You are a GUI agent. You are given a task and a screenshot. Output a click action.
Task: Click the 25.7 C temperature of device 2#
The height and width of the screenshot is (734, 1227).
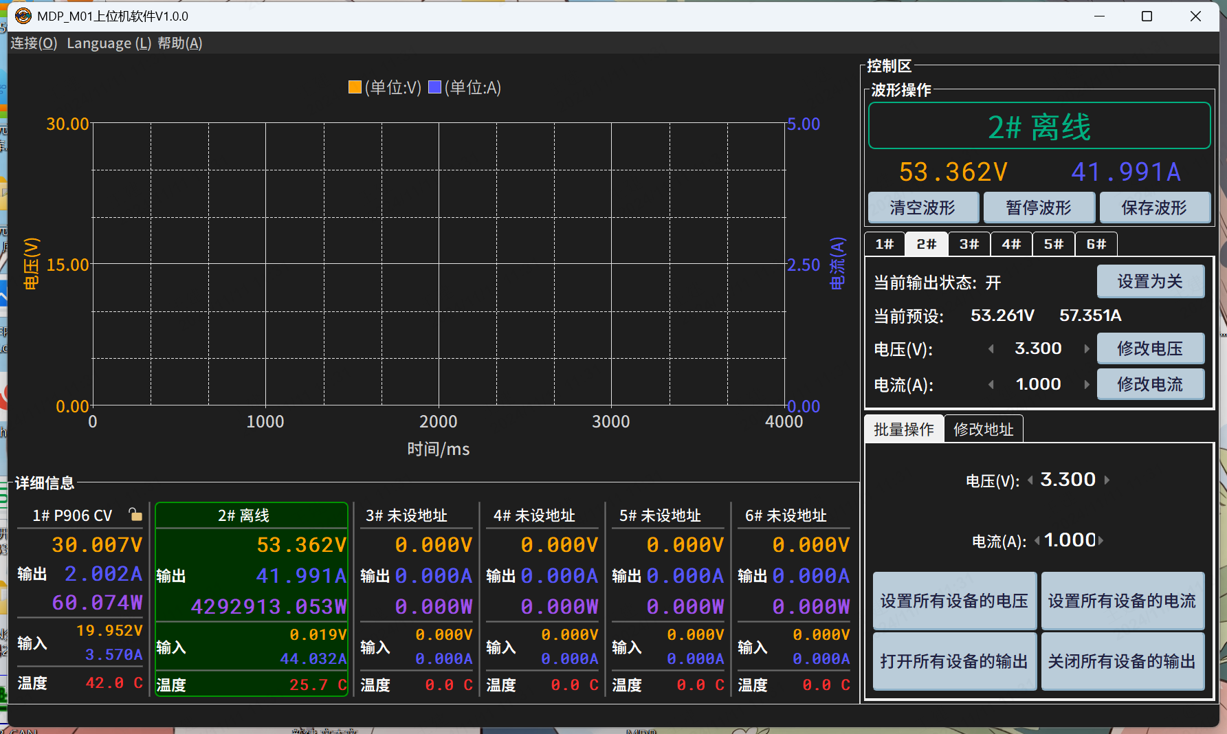click(x=318, y=685)
